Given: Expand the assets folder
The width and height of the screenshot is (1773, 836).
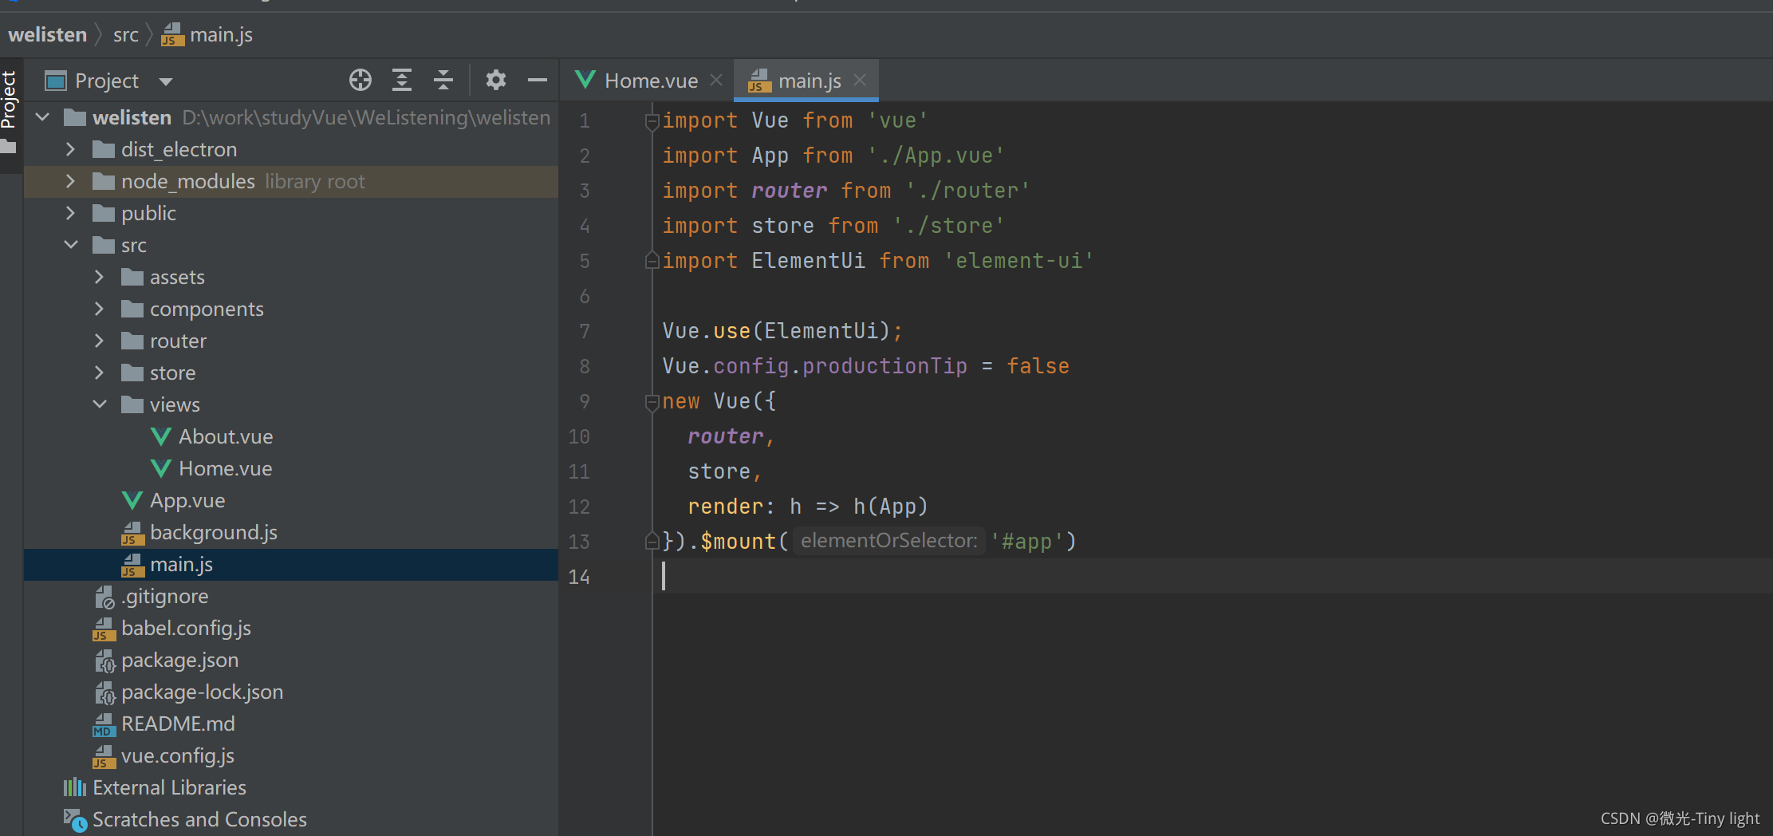Looking at the screenshot, I should (x=99, y=277).
